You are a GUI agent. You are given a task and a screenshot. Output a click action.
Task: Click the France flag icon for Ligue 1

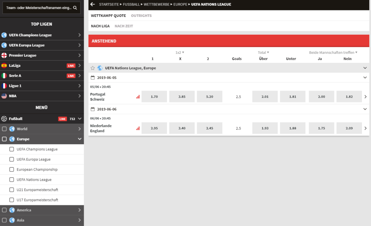pyautogui.click(x=4, y=86)
